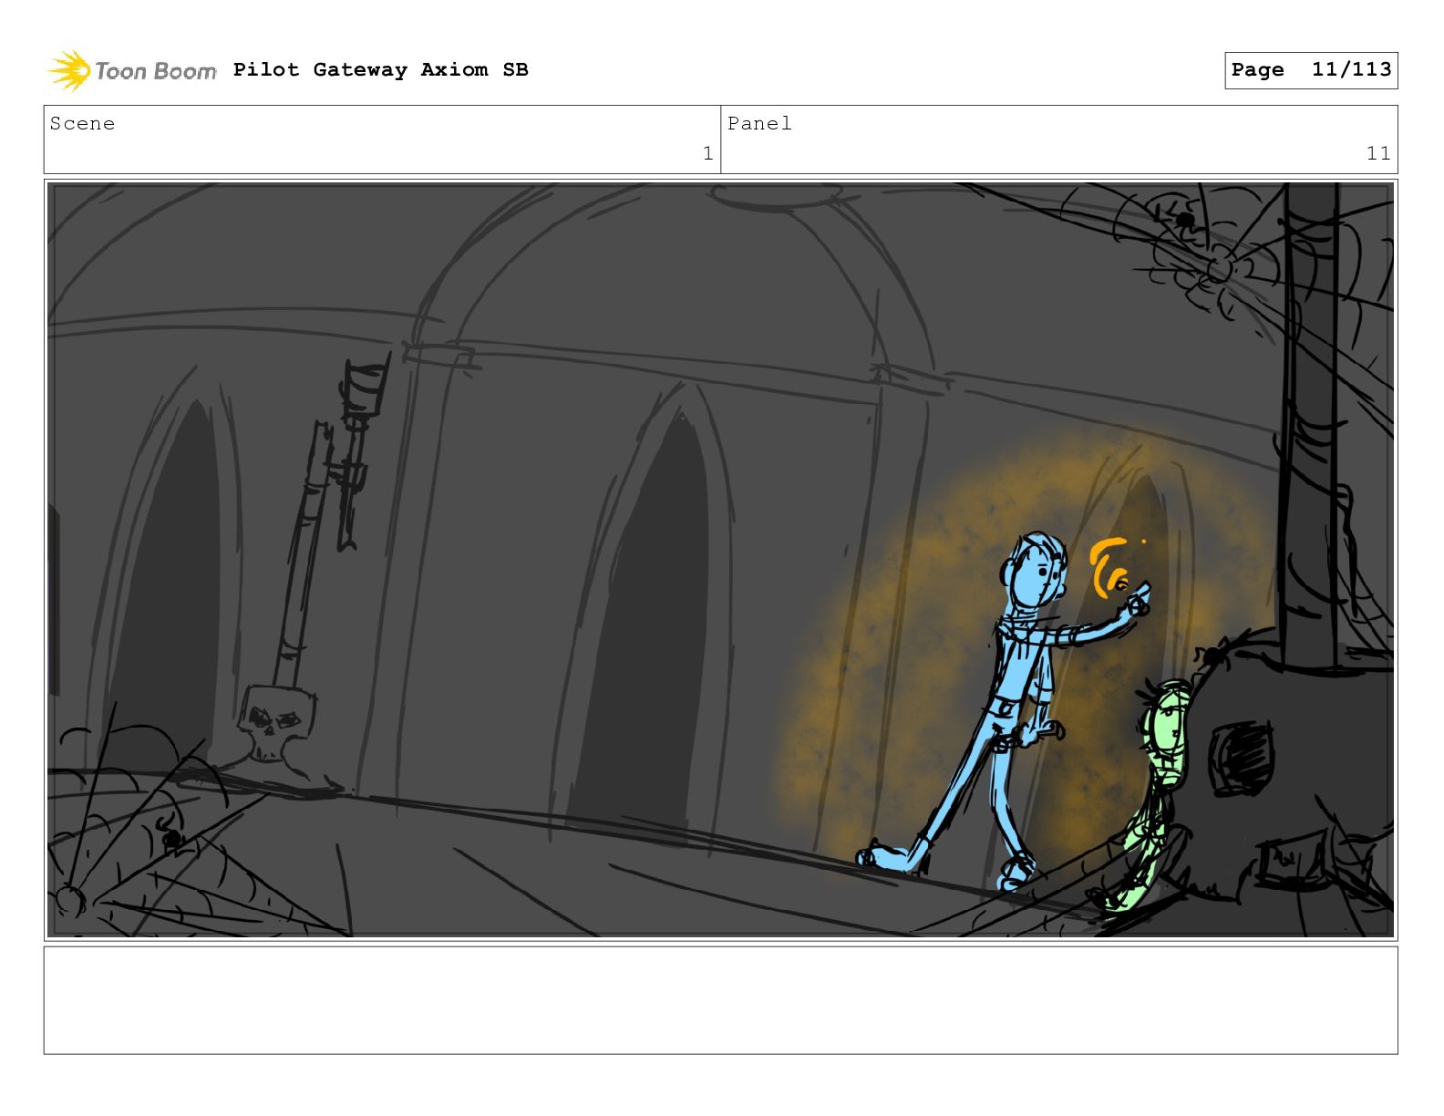Image resolution: width=1444 pixels, height=1116 pixels.
Task: Click the panel number '11'
Action: (1378, 153)
